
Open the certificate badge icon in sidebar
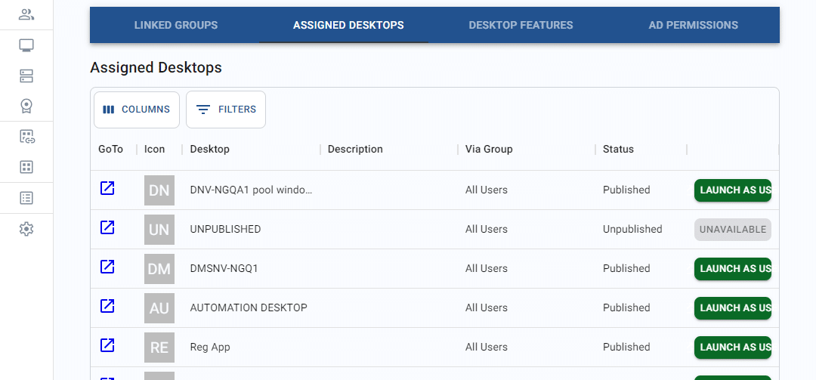(x=26, y=107)
